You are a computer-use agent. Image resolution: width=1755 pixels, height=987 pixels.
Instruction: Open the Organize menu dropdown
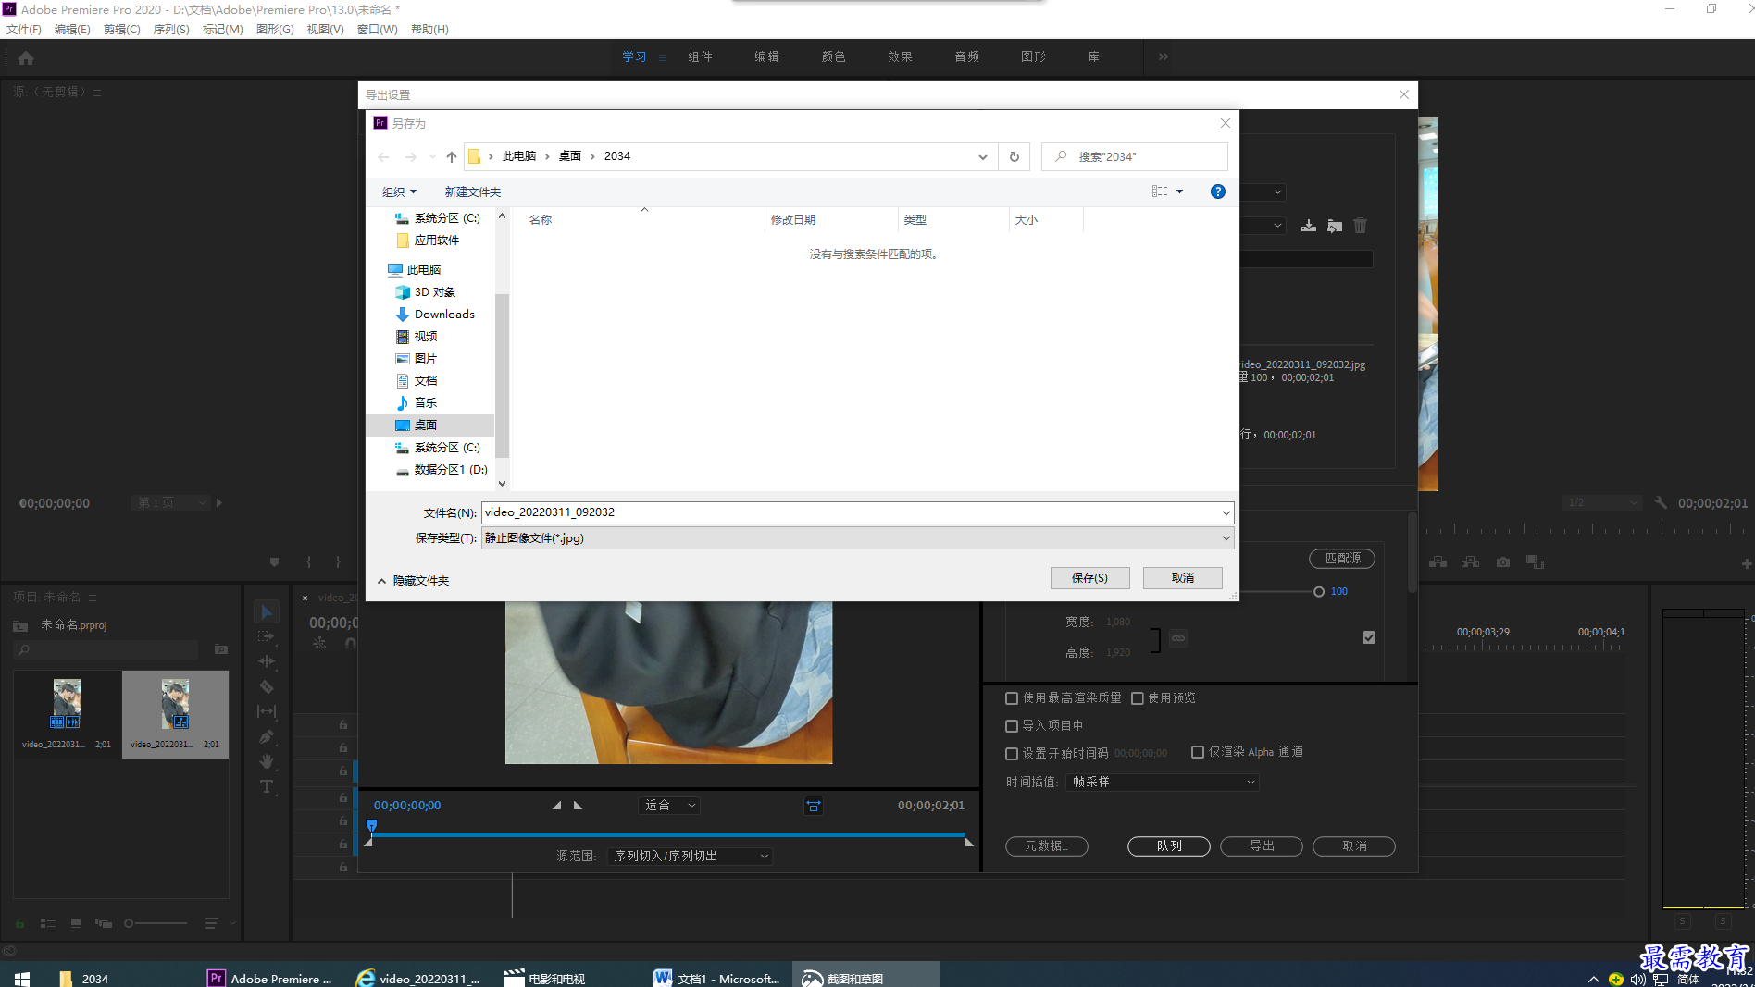399,191
